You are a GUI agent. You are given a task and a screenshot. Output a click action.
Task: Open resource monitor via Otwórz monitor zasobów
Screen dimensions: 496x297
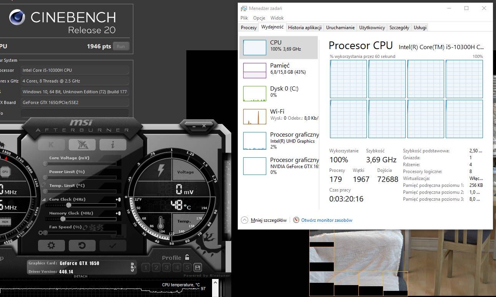click(x=327, y=220)
